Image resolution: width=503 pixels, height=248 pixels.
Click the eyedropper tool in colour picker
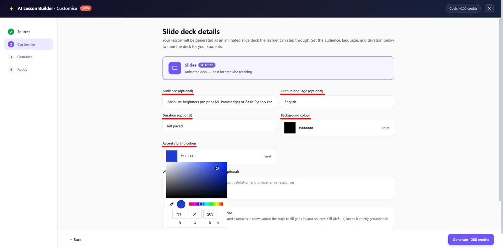click(172, 204)
